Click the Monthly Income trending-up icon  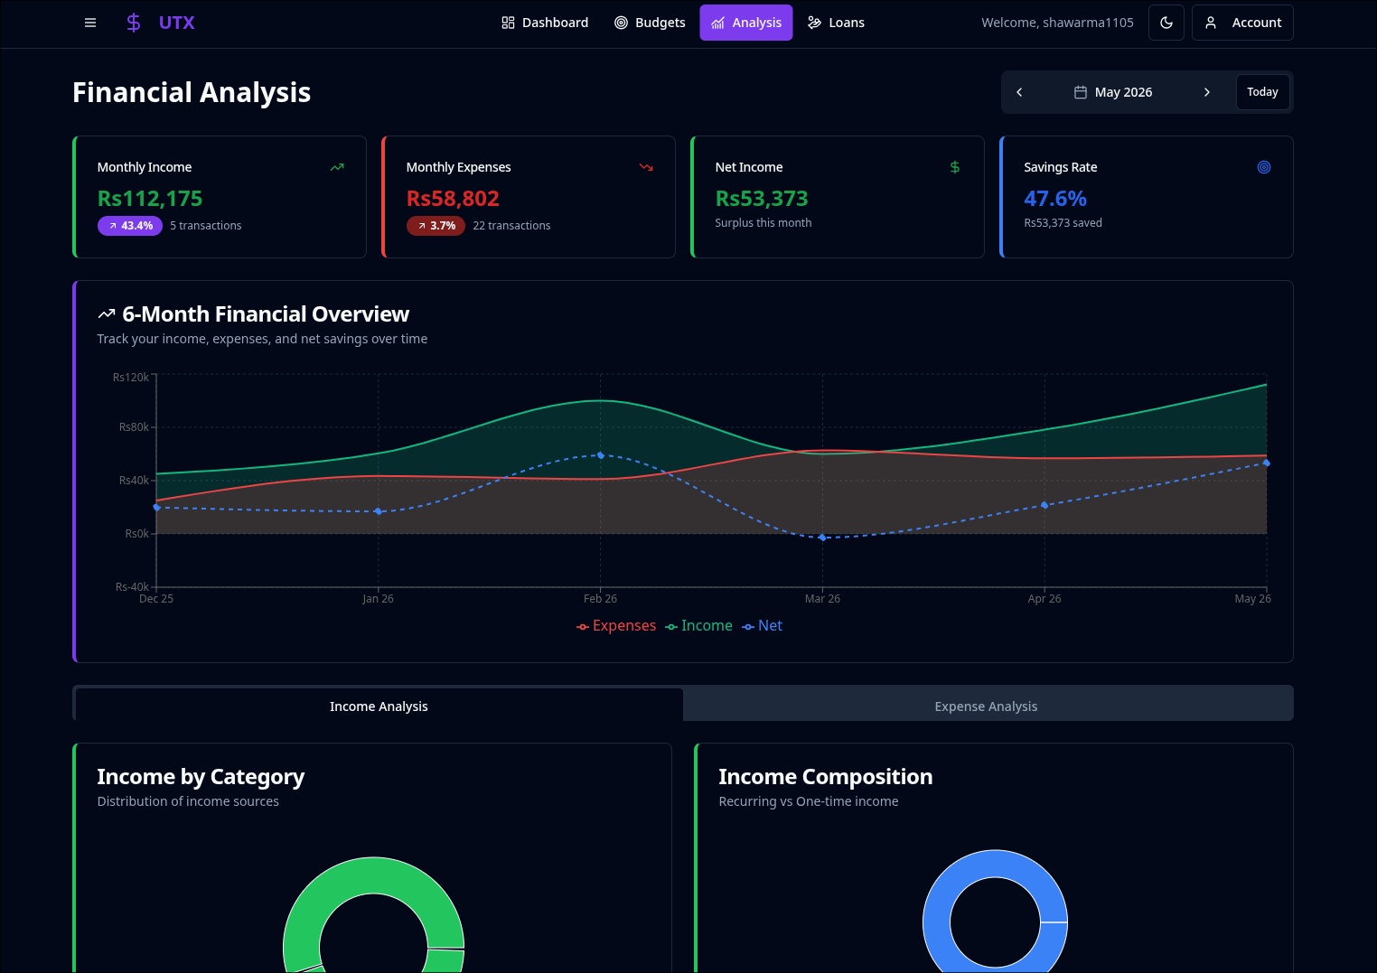coord(337,167)
